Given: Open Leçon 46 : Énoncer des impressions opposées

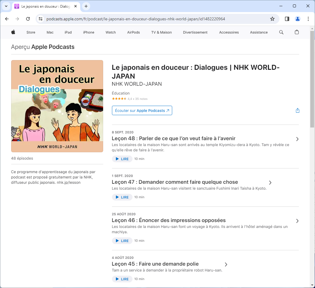Looking at the screenshot, I should [169, 220].
